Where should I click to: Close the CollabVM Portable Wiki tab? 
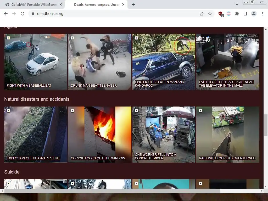click(61, 5)
